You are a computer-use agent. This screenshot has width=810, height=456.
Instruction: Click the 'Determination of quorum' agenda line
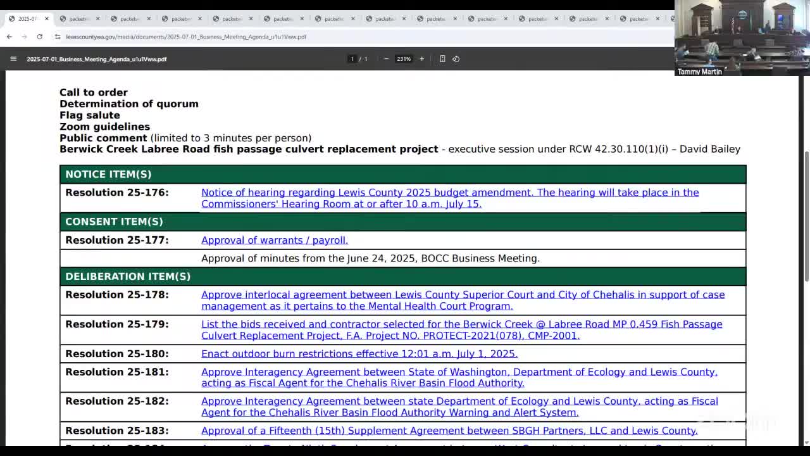pyautogui.click(x=129, y=104)
